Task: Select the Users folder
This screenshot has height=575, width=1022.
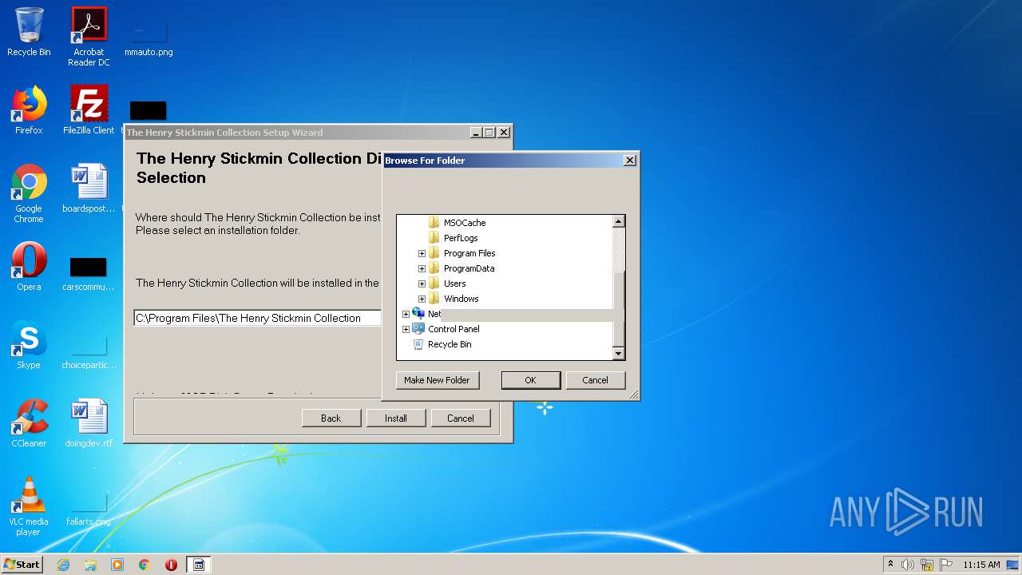Action: click(454, 284)
